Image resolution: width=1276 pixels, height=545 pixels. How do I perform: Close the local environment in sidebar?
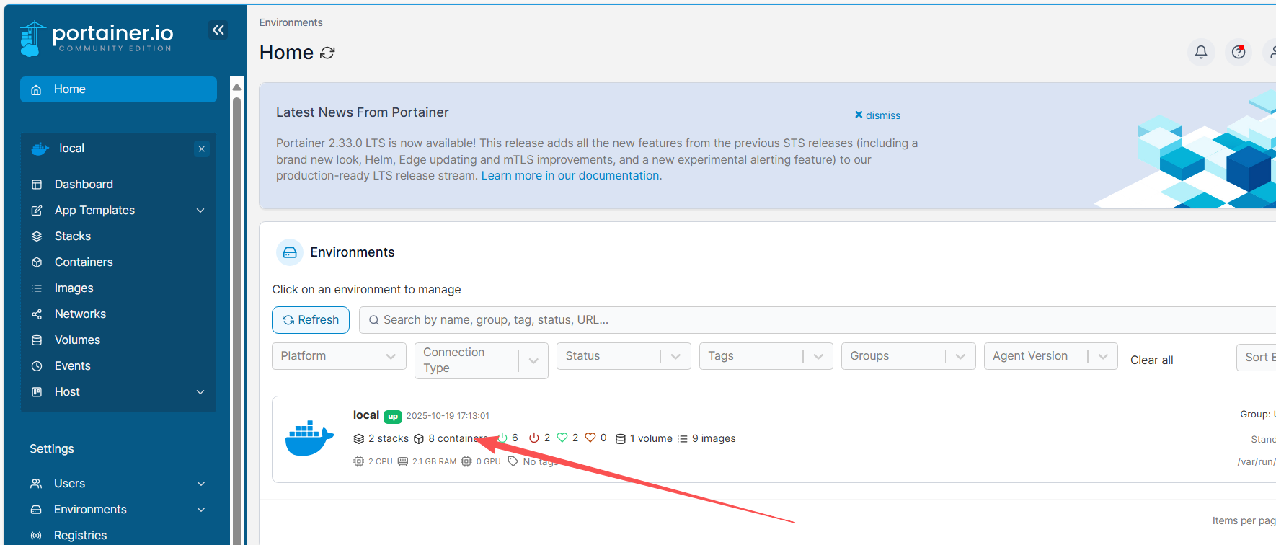pos(202,149)
